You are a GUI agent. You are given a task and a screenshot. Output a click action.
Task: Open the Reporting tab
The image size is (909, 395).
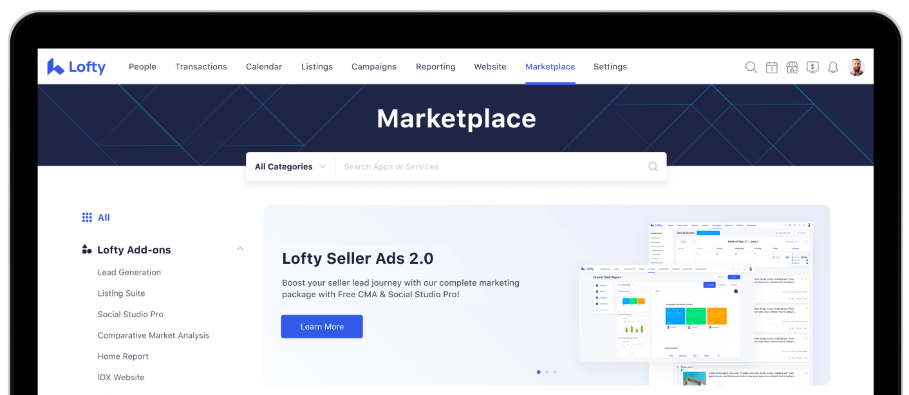[x=435, y=67]
